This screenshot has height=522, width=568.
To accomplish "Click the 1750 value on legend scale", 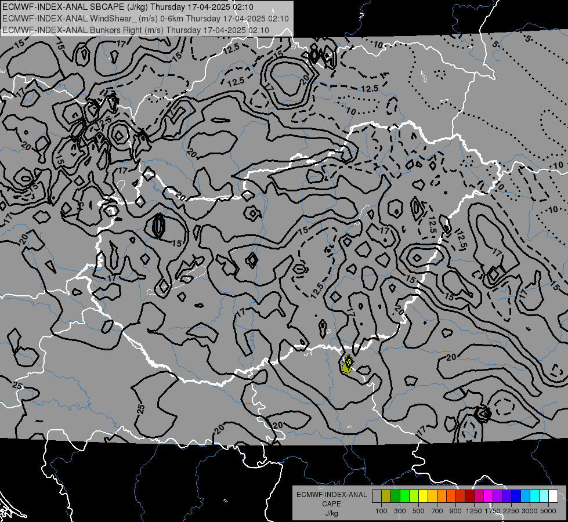I will (x=493, y=511).
